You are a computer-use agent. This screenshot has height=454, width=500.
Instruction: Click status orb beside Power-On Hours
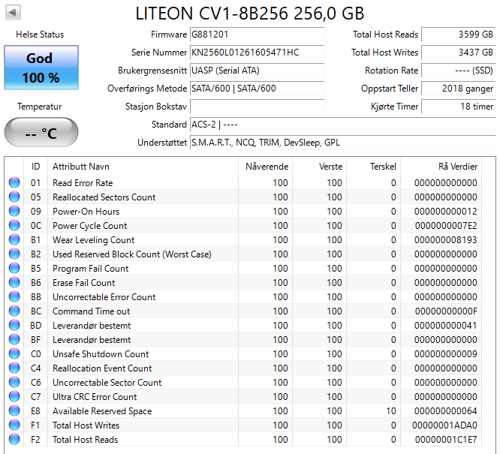click(14, 212)
